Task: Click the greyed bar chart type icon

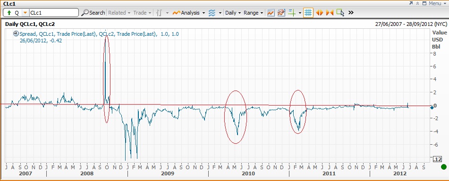Action: click(x=159, y=13)
